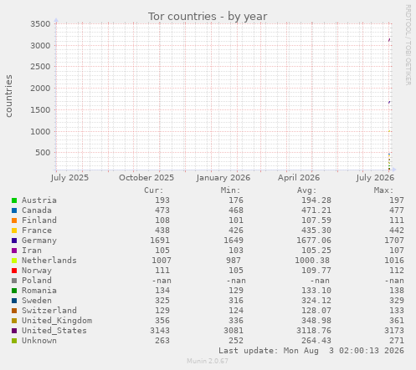Click the 'Min:' column header

pyautogui.click(x=230, y=190)
